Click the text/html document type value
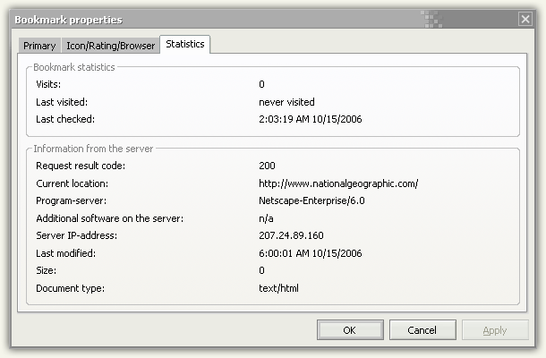Image resolution: width=546 pixels, height=358 pixels. [278, 288]
